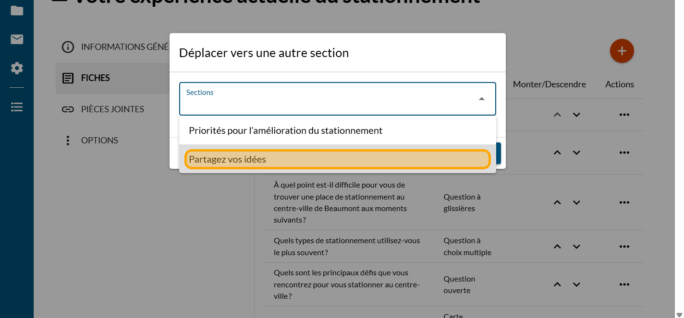Open the folder icon in left sidebar
684x318 pixels.
click(17, 10)
